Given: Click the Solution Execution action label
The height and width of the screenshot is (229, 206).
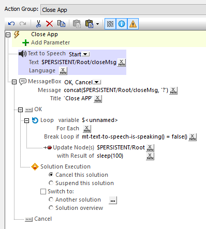Looking at the screenshot, I should 65,166.
